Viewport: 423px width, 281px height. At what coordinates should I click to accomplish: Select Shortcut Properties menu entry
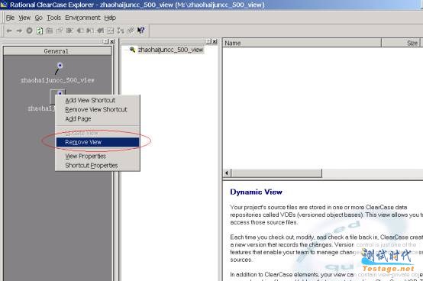92,165
